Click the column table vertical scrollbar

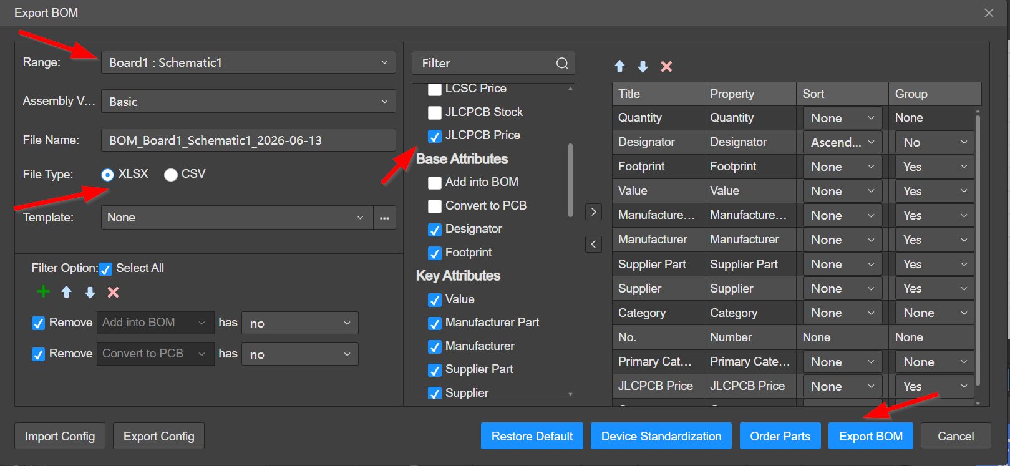(x=978, y=250)
